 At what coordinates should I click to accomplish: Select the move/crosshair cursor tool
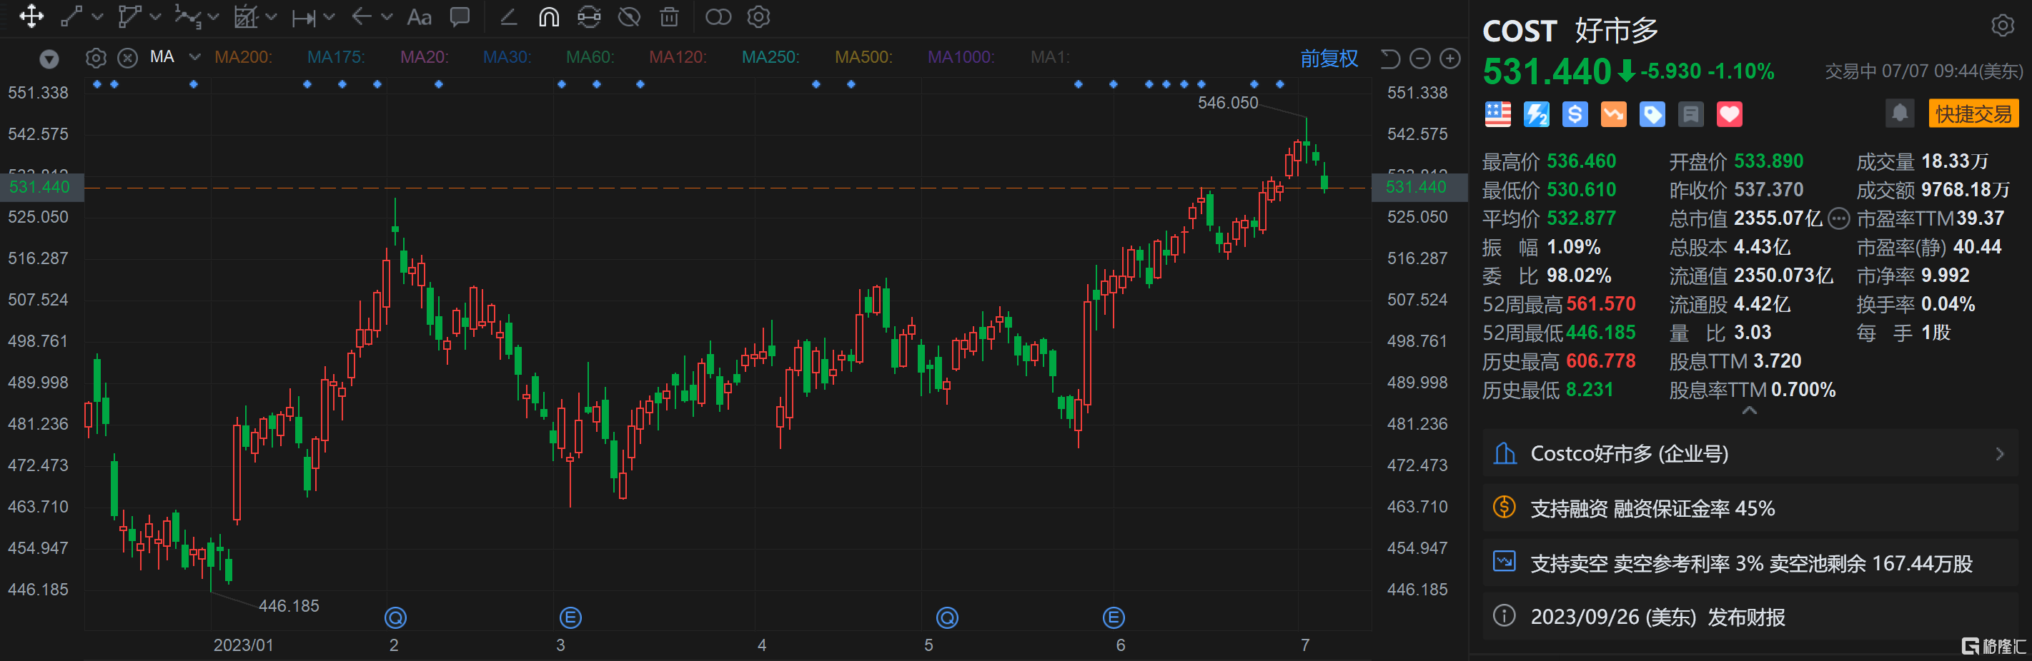coord(31,16)
